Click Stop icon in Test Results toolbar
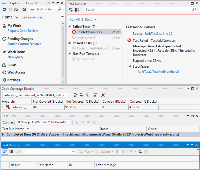The image size is (200, 170). pyautogui.click(x=123, y=152)
